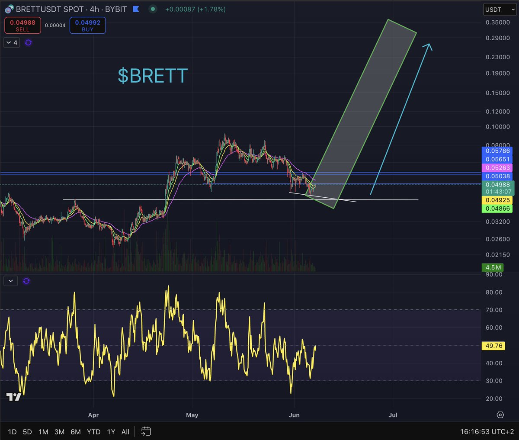Select the 1M time range

pyautogui.click(x=43, y=432)
